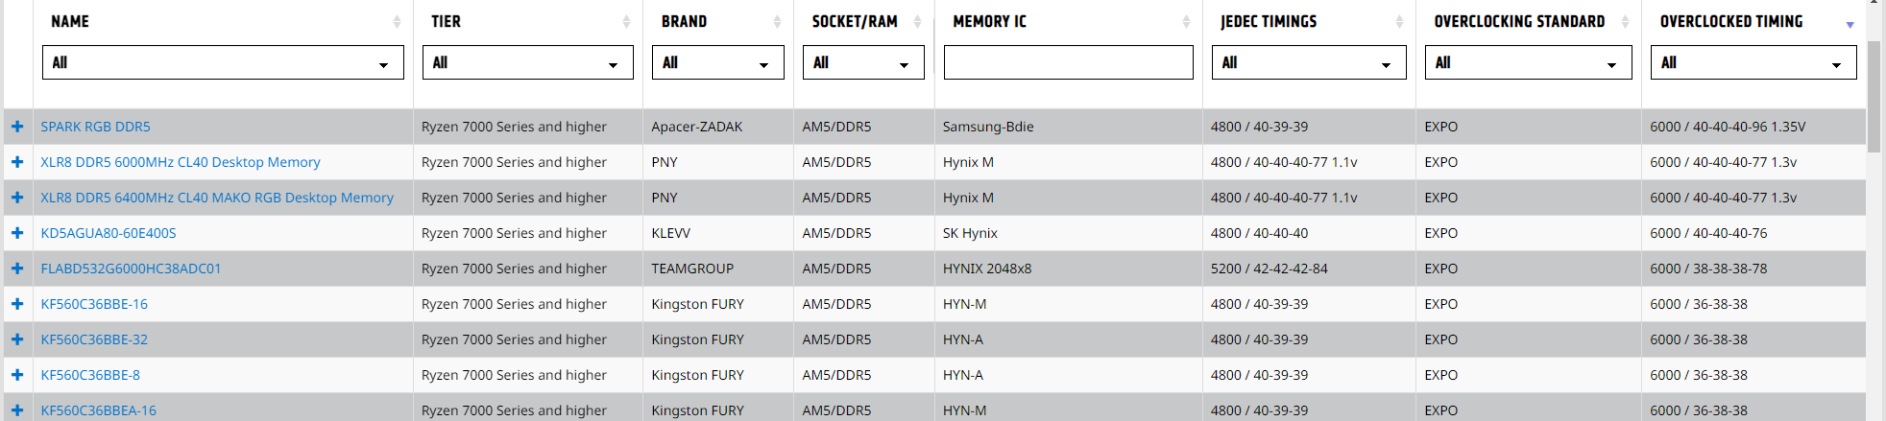The height and width of the screenshot is (421, 1886).
Task: Open the Tier filter dropdown
Action: pyautogui.click(x=528, y=62)
